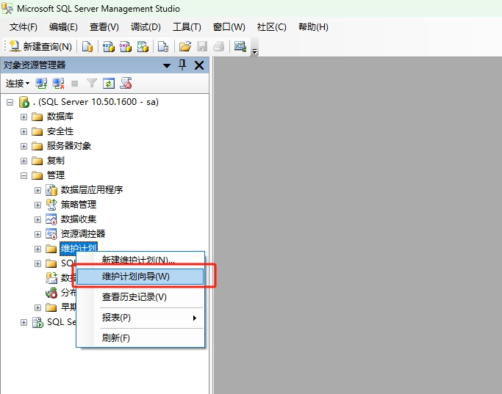Image resolution: width=502 pixels, height=394 pixels.
Task: Expand the 安全性 folder
Action: [24, 131]
